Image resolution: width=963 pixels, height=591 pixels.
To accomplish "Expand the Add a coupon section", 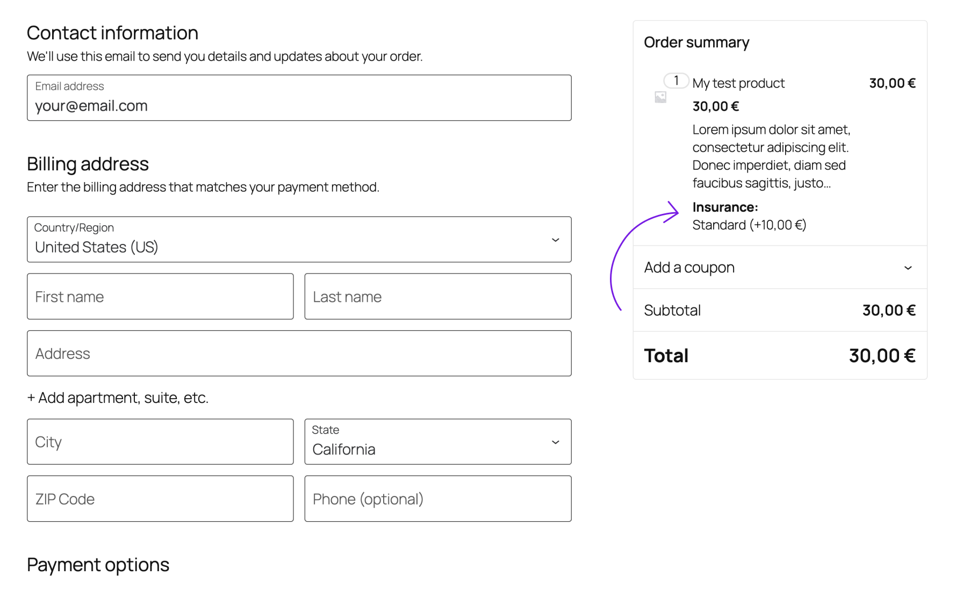I will click(x=689, y=267).
